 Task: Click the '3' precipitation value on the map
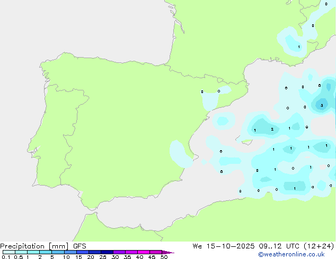[x=322, y=106]
